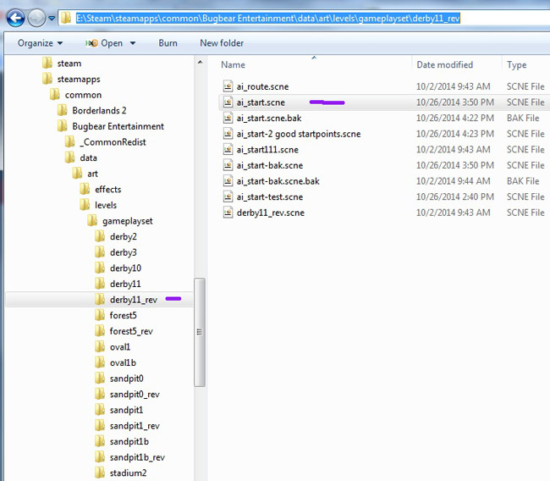The height and width of the screenshot is (481, 550).
Task: Click the effects folder icon in tree
Action: pos(85,189)
